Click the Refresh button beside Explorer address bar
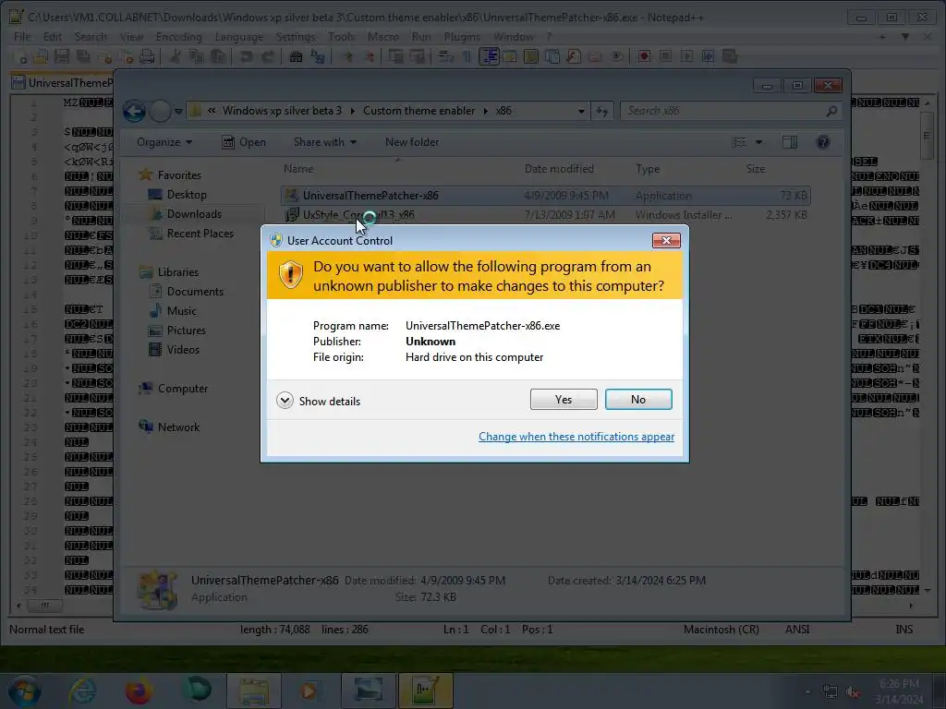The width and height of the screenshot is (946, 709). pos(602,111)
